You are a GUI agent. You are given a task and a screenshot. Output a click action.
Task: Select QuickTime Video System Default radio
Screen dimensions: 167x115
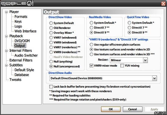tap(129, 23)
